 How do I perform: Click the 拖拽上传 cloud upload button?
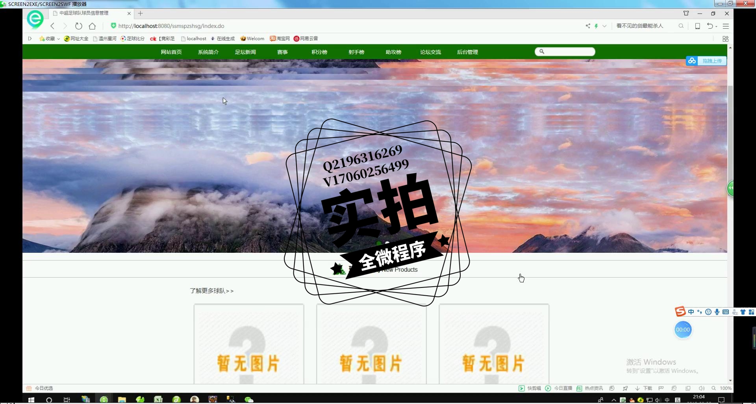point(706,61)
